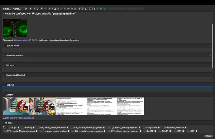Image resolution: width=215 pixels, height=139 pixels.
Task: Toggle HTML editor for Missed Questions
Action: pyautogui.click(x=211, y=56)
